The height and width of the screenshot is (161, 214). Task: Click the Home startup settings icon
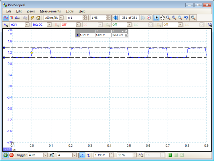[38, 18]
